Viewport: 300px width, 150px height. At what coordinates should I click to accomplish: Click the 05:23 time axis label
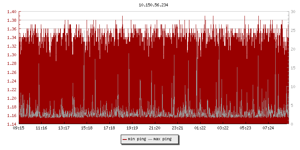246,128
